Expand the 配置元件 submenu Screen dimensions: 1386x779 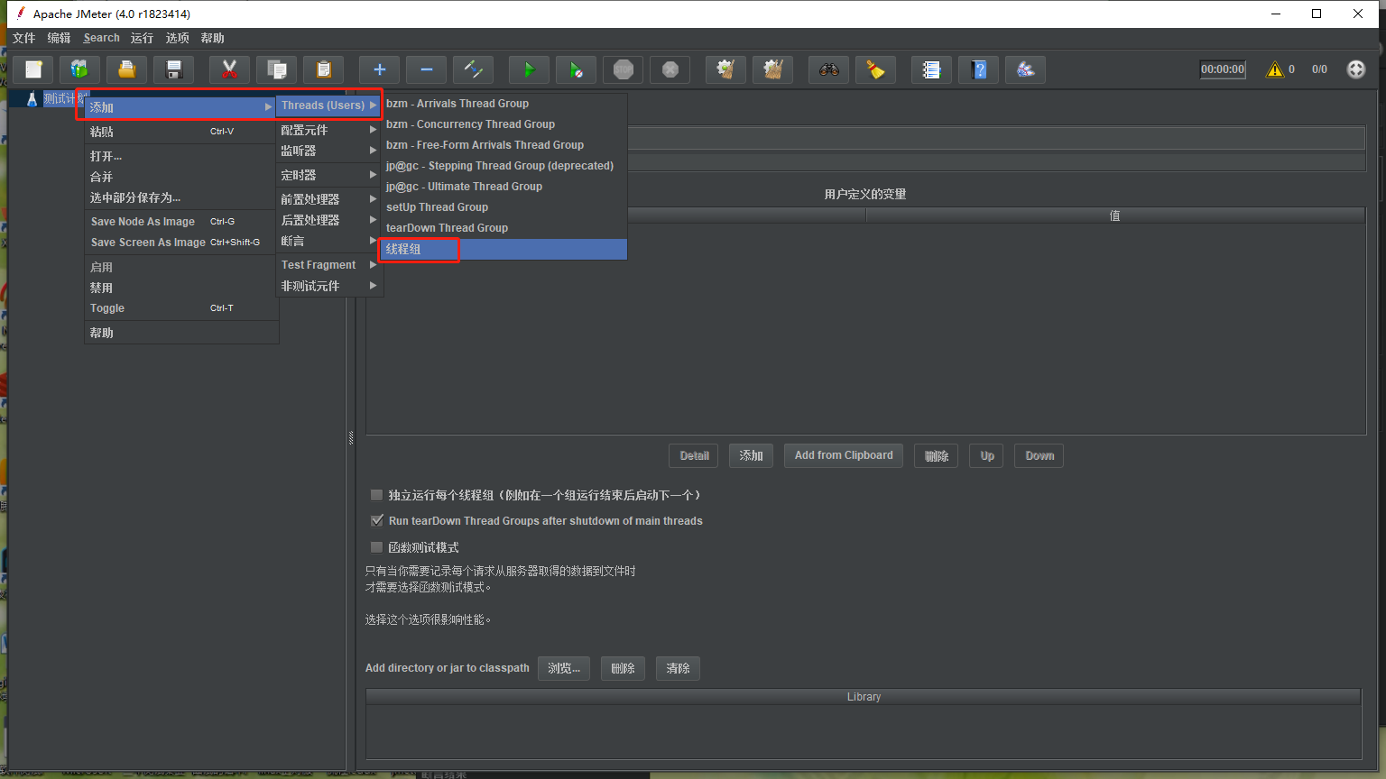328,130
